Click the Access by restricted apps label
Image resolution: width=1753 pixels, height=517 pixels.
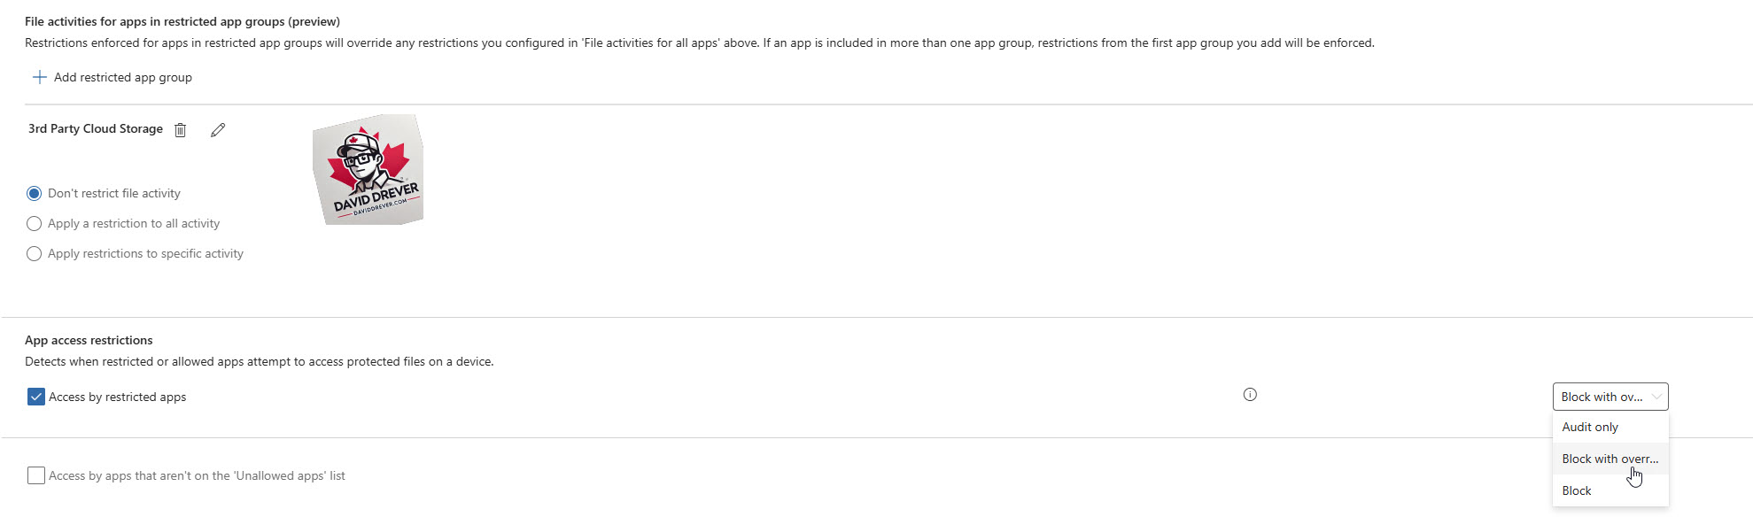[117, 397]
